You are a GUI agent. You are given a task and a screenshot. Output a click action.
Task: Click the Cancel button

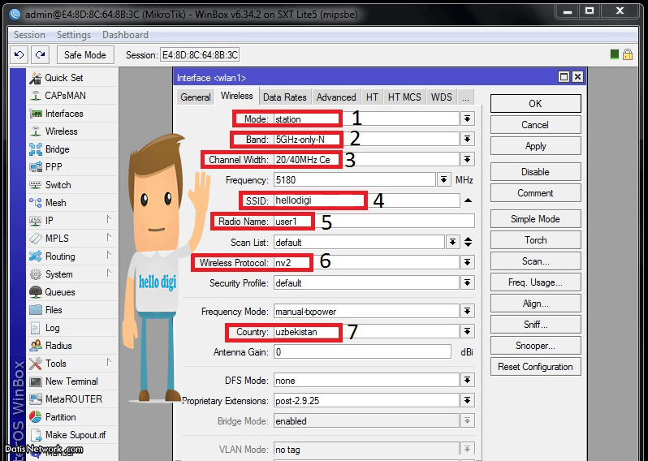tap(536, 125)
